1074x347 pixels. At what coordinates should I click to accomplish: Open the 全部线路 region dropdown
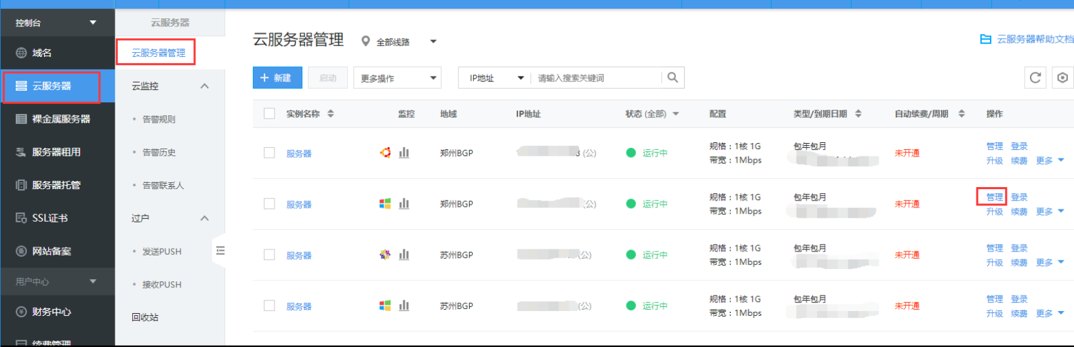407,42
